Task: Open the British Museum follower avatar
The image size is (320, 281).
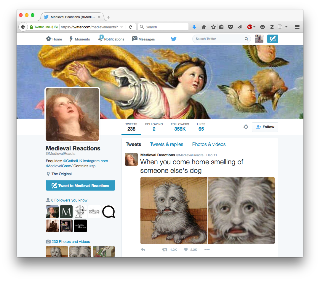Action: [80, 226]
